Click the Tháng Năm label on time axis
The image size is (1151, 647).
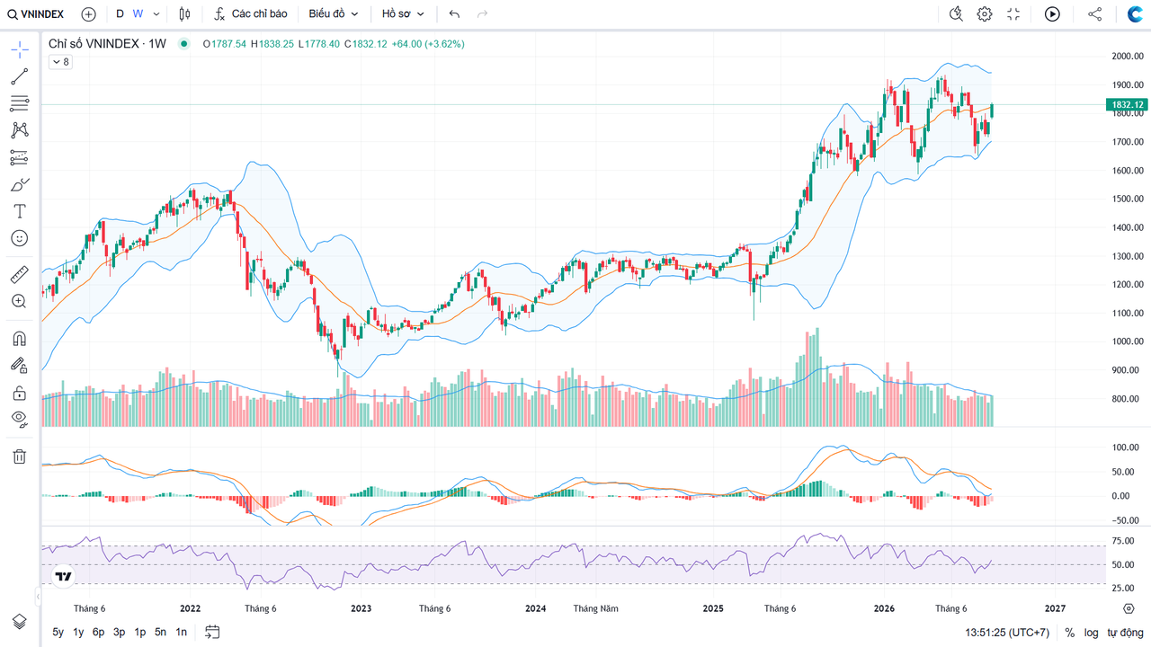pos(596,608)
